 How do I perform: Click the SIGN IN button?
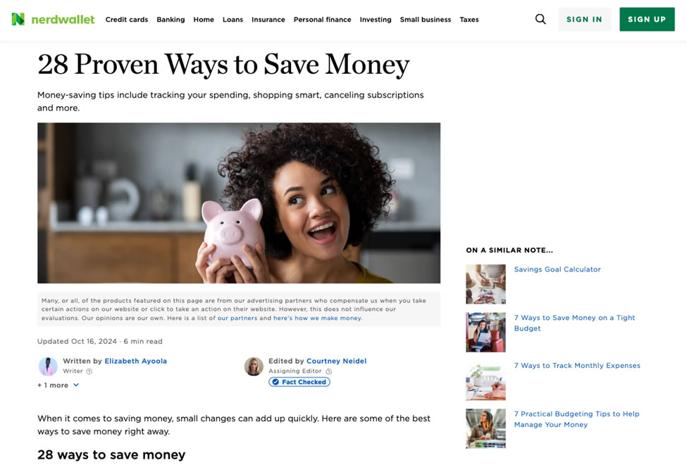click(x=584, y=19)
